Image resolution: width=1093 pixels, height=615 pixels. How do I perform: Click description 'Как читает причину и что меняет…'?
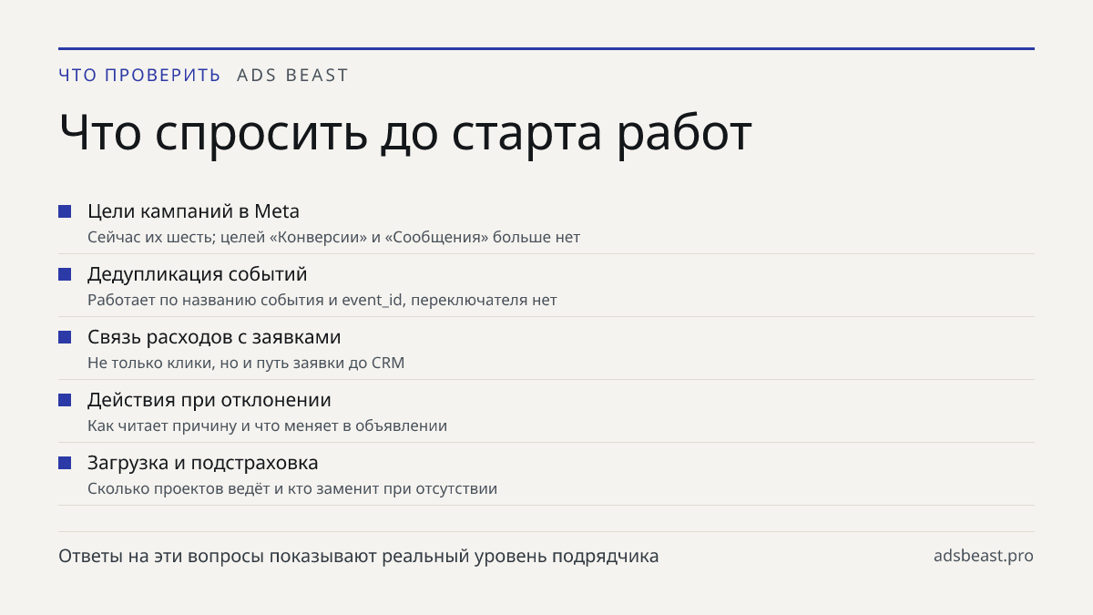[267, 425]
